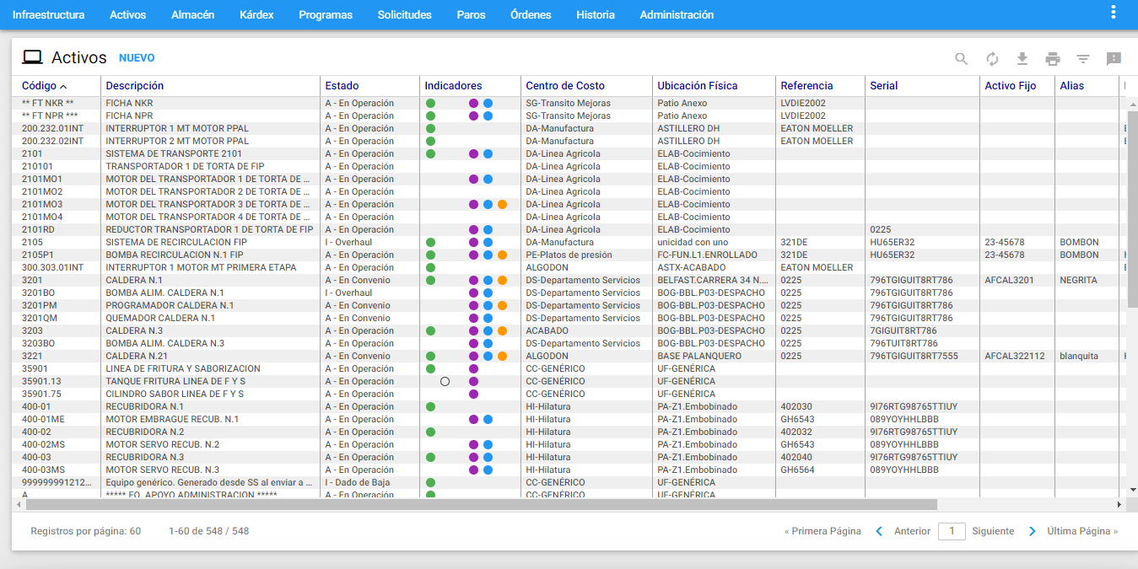
Task: Sort by Ubicación Física column header
Action: (x=698, y=85)
